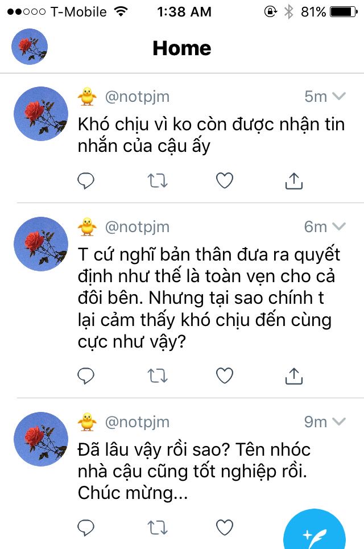Share the 6m tweet via share icon

point(294,375)
